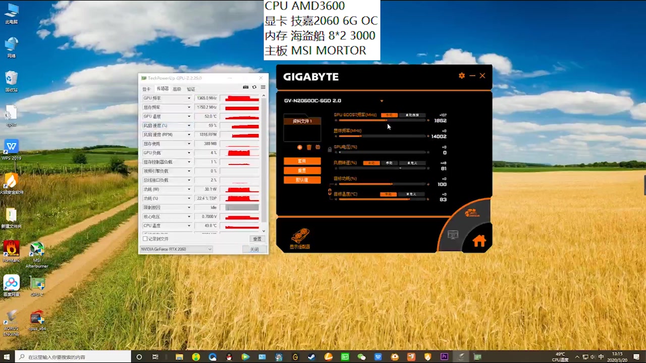Expand the CPU 温度 sensor dropdown arrow
The height and width of the screenshot is (363, 646).
pos(189,226)
